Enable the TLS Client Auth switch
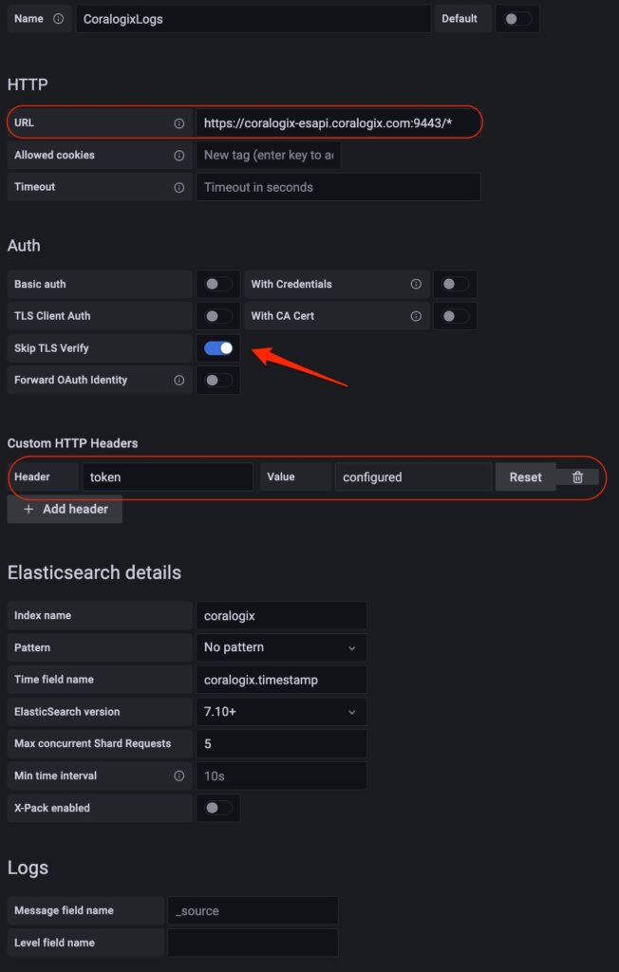The height and width of the screenshot is (972, 619). [x=218, y=316]
